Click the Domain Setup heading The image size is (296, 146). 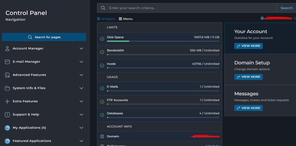point(252,63)
